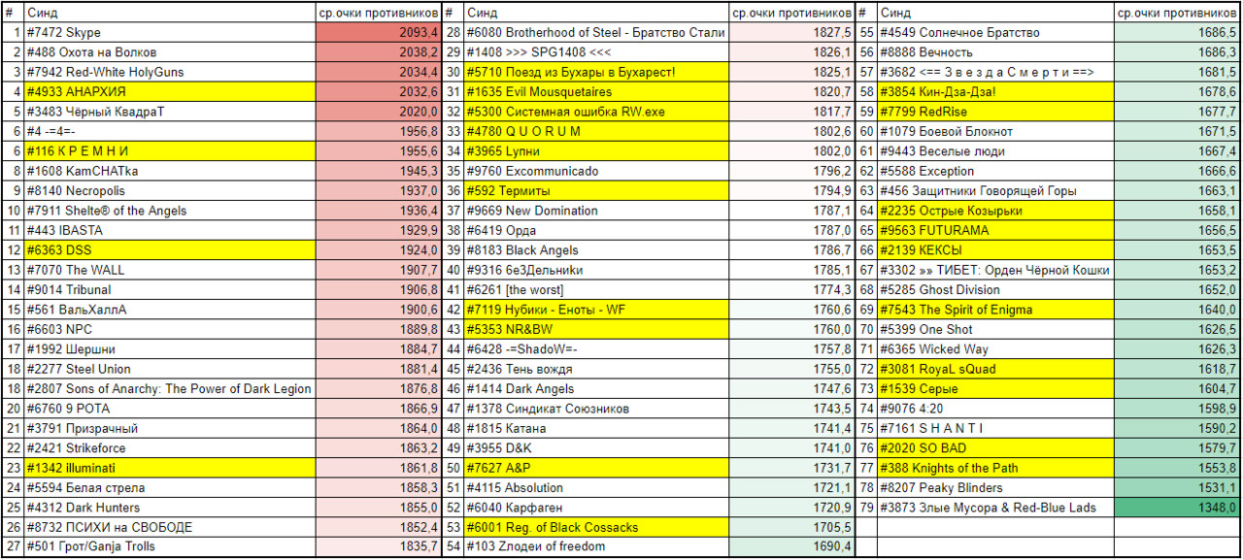Click highlighted '#1342 illuminati' cell

pos(170,468)
